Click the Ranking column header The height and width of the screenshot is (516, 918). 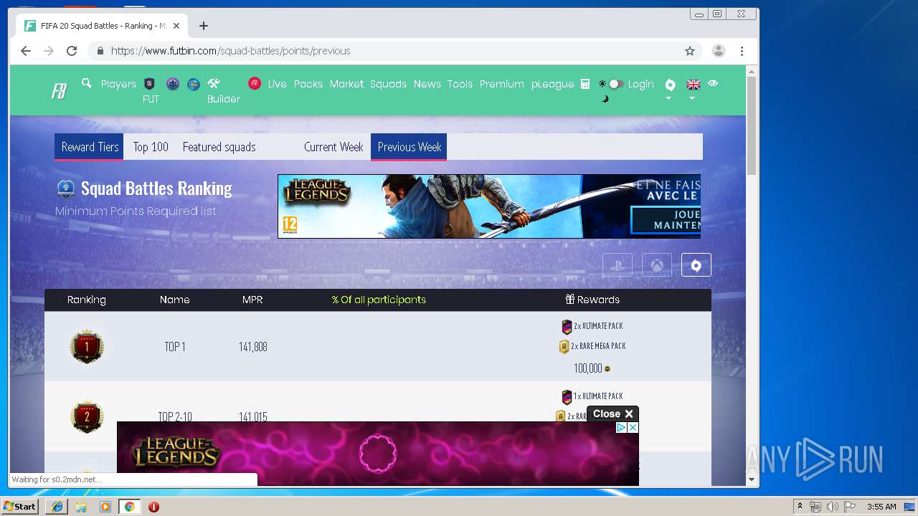tap(87, 300)
